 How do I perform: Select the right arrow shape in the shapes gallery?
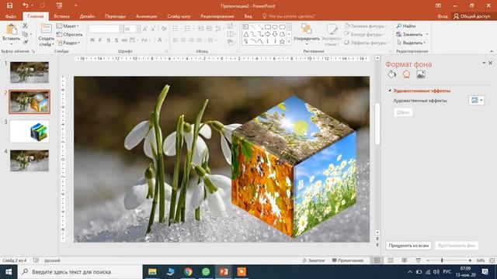267,34
